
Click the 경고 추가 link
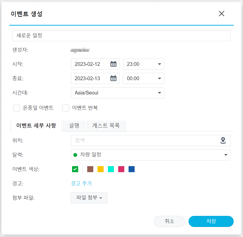pos(81,183)
